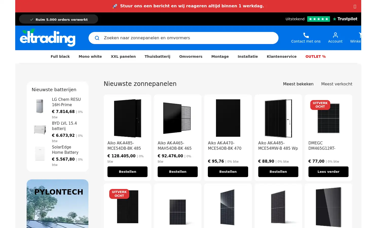Click the Account person icon

pyautogui.click(x=335, y=35)
